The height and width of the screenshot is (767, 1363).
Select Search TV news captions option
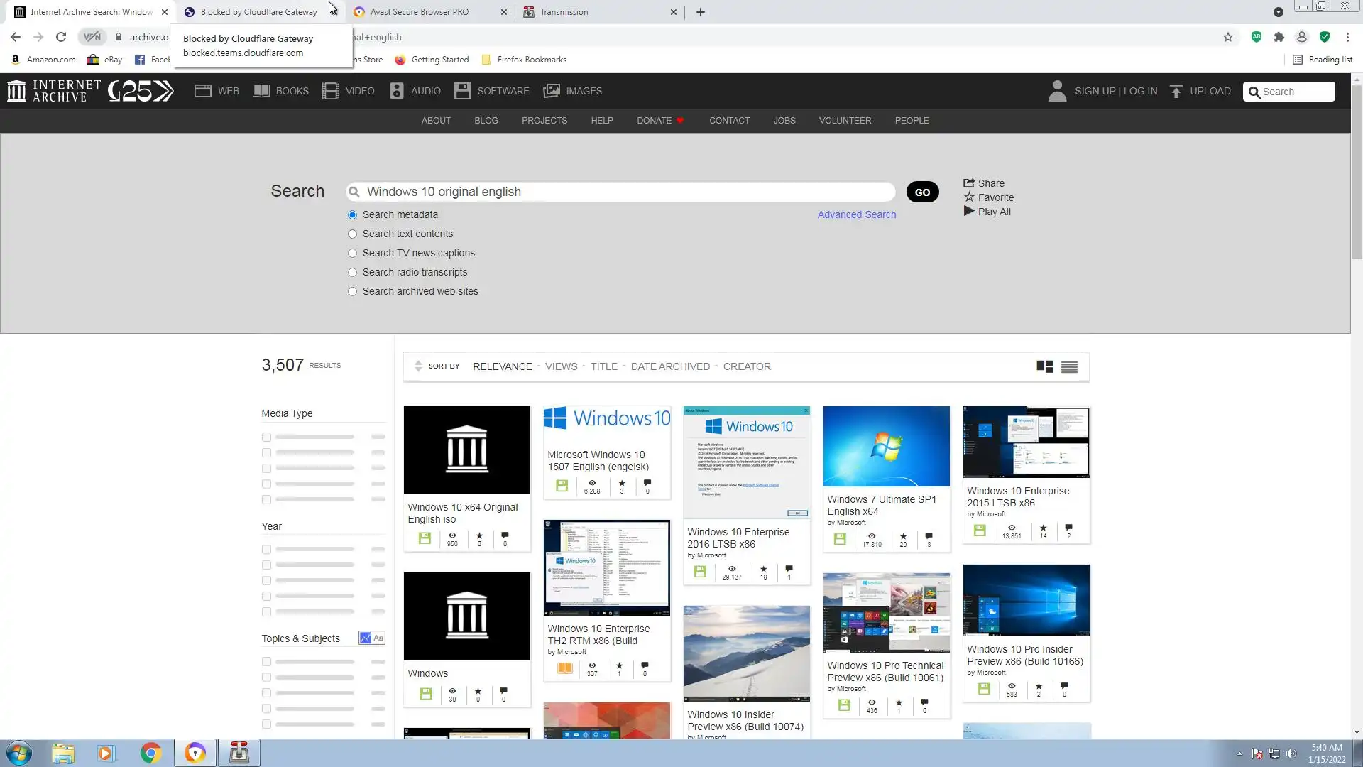point(352,253)
